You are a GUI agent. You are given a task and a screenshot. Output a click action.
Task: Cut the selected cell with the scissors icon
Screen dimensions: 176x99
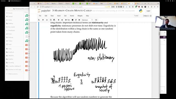pos(47,20)
